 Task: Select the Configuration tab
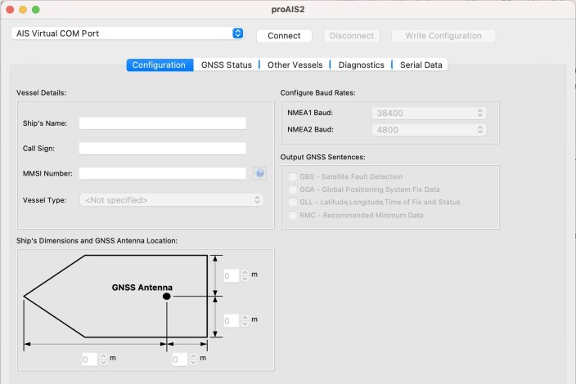[160, 65]
